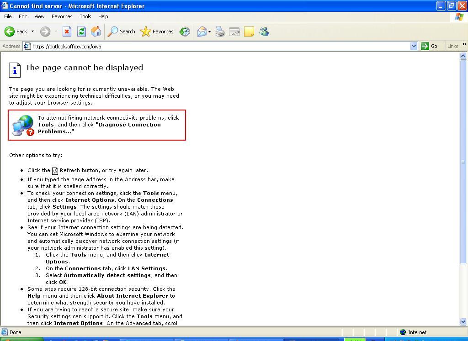468x341 pixels.
Task: Click inside the Address bar URL field
Action: pos(220,46)
